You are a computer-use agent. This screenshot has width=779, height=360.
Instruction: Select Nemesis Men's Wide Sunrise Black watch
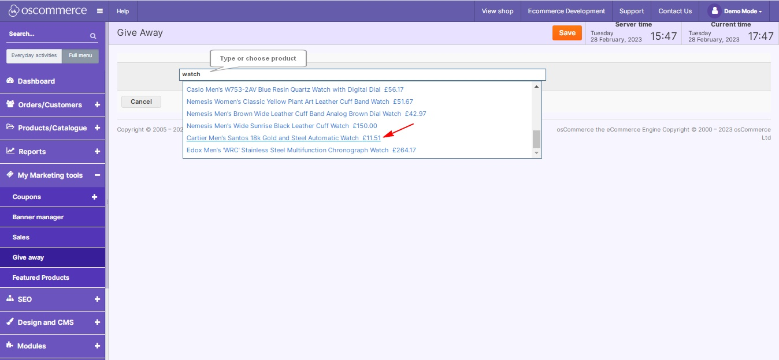(282, 126)
